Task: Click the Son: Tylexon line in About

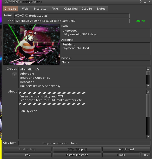Action: pos(28,111)
